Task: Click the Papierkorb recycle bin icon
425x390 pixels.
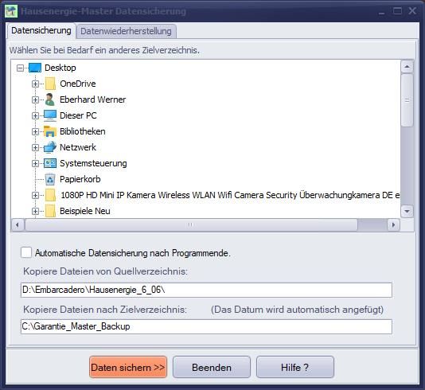Action: point(50,179)
